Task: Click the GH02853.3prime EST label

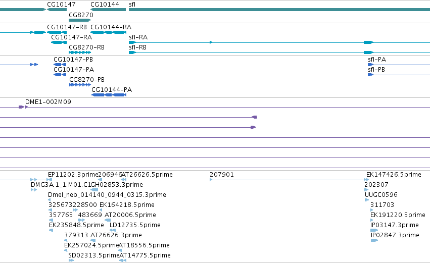Action: point(117,185)
